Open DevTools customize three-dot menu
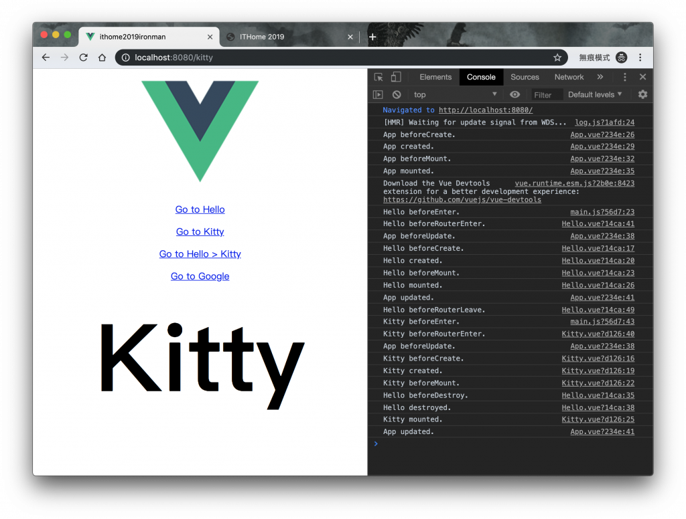The width and height of the screenshot is (686, 519). coord(625,77)
